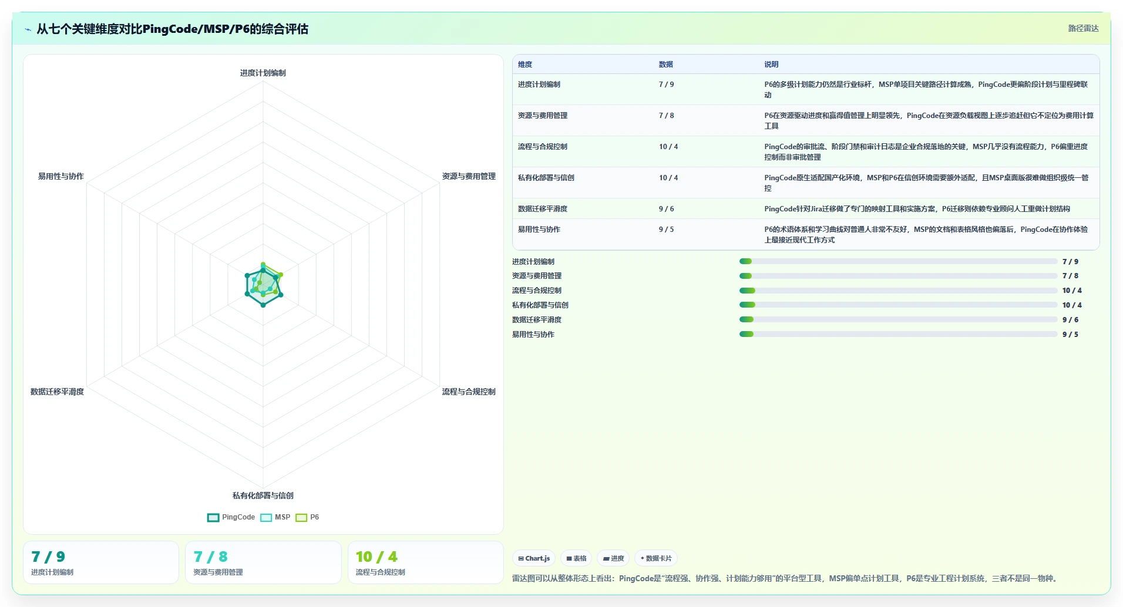Viewport: 1123px width, 607px height.
Task: Click the 表格 chip
Action: pos(576,558)
